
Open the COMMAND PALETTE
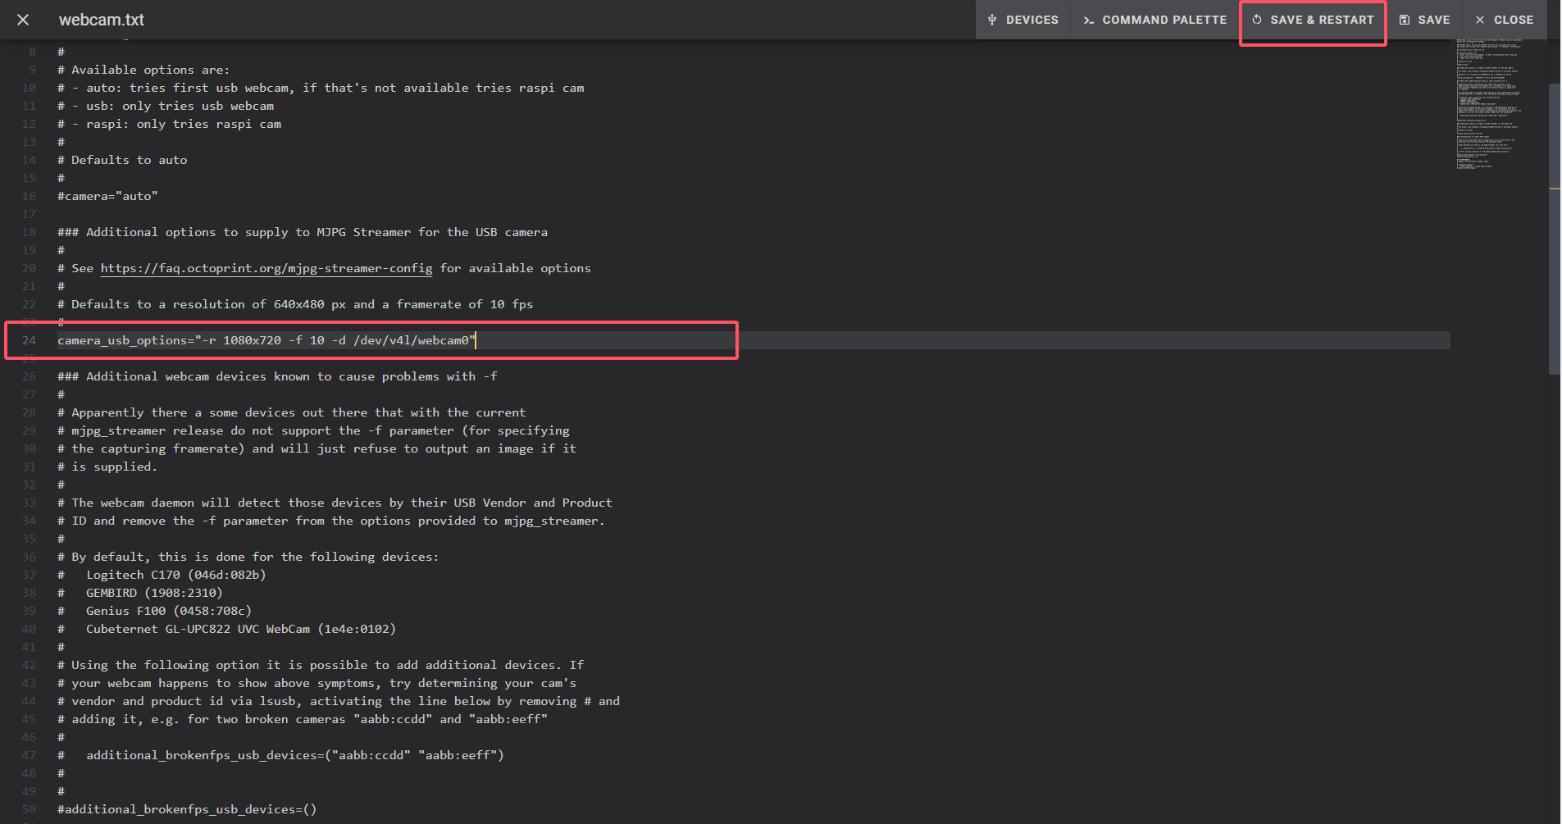coord(1154,20)
